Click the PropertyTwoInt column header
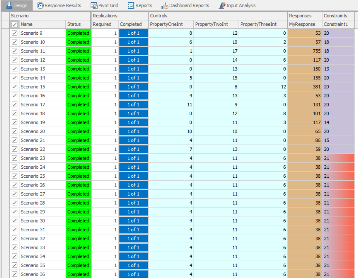 pos(216,24)
